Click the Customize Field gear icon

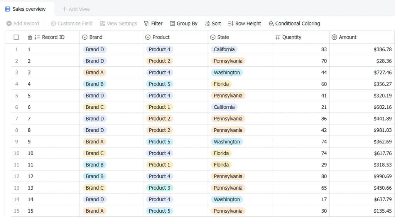tap(53, 24)
